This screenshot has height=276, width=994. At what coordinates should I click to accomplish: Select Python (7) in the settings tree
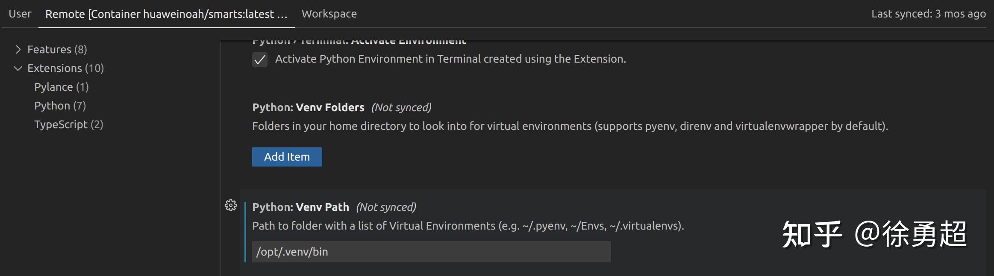pos(60,106)
